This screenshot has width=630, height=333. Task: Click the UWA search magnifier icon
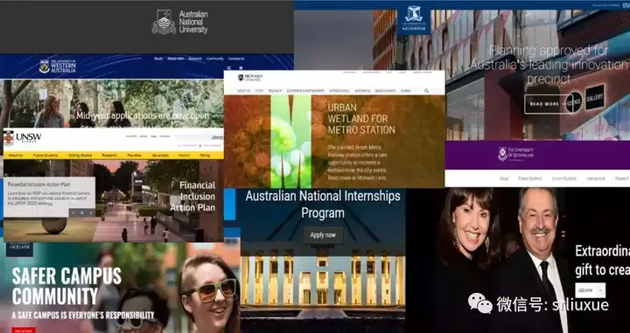tap(229, 68)
